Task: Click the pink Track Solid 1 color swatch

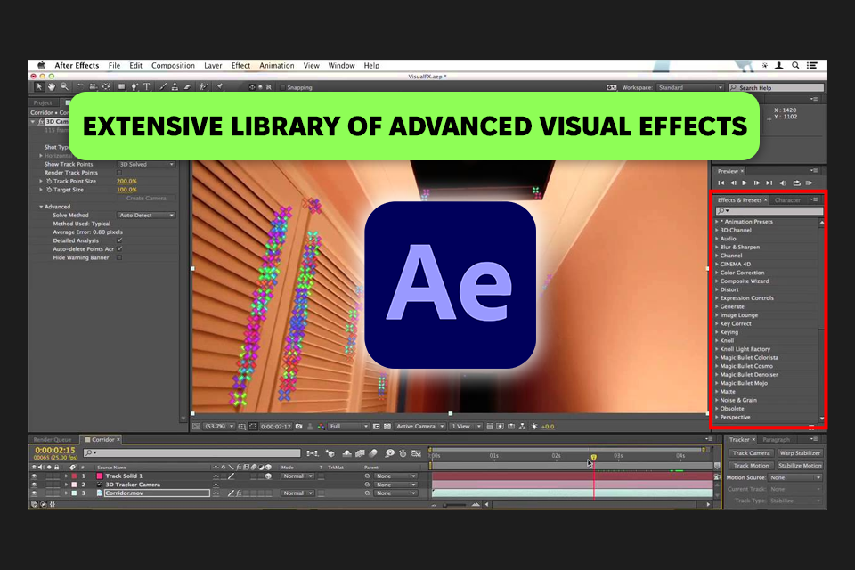Action: [x=100, y=476]
